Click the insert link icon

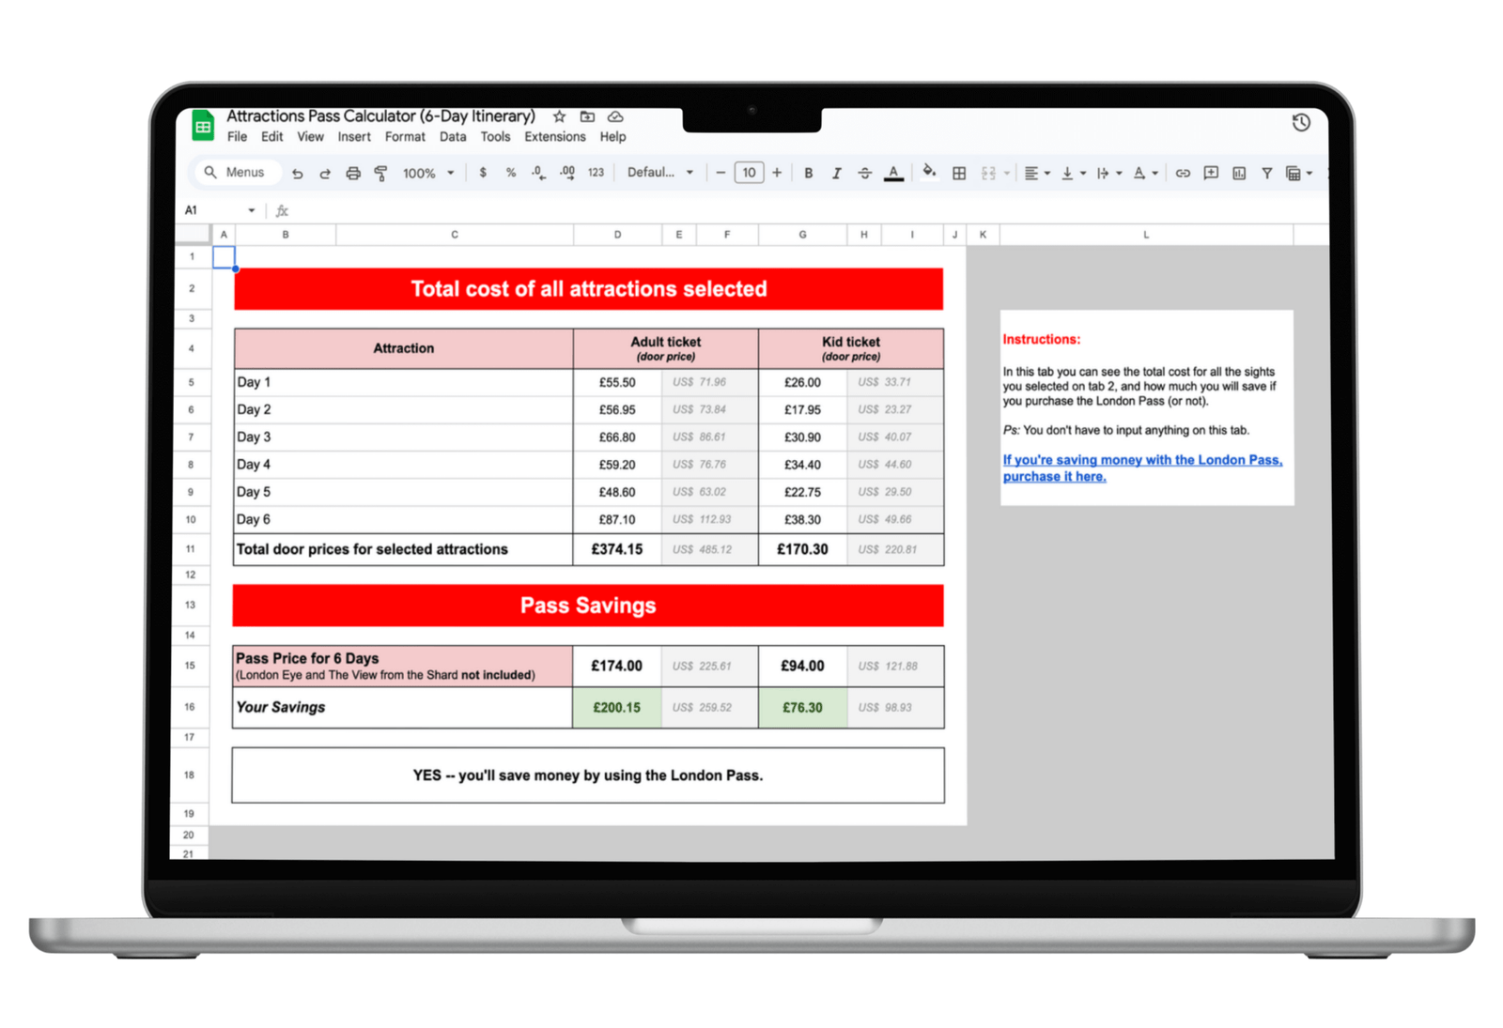pyautogui.click(x=1183, y=174)
